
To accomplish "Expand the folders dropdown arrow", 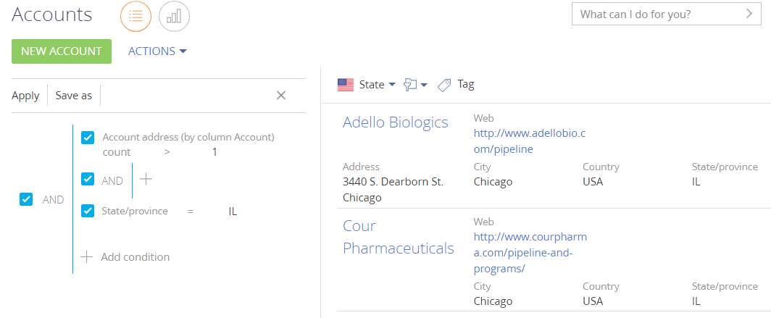I will pyautogui.click(x=424, y=85).
